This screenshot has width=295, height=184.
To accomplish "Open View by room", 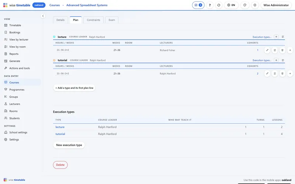I will [17, 47].
